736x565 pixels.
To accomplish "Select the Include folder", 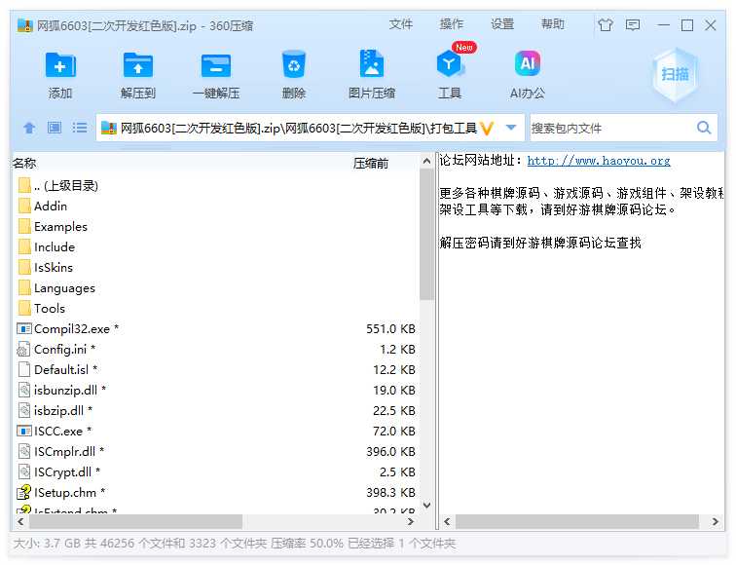I will [x=55, y=247].
